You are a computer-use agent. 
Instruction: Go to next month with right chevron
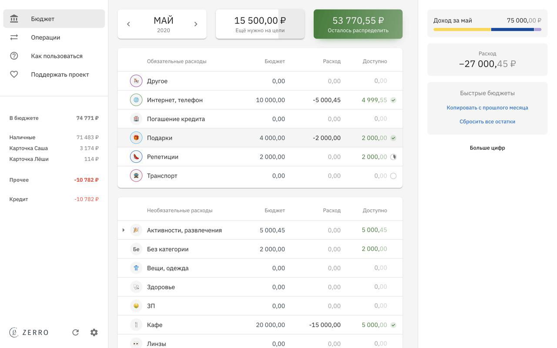tap(196, 24)
